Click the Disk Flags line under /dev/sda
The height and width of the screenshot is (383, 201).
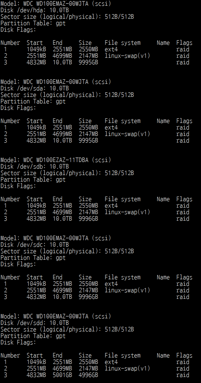tap(18, 108)
